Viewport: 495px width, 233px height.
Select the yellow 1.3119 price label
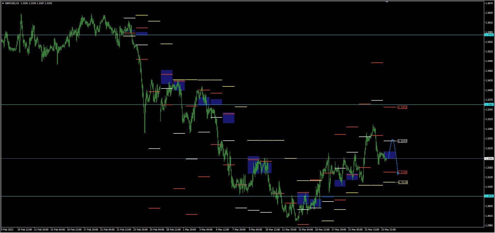coord(403,182)
